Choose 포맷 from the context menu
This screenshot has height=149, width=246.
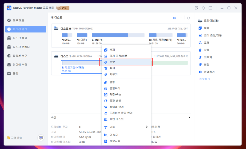click(x=126, y=62)
